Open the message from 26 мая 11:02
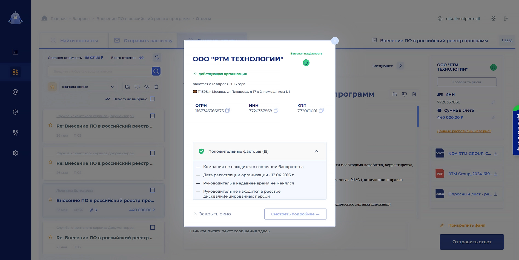This screenshot has height=260, width=519. pyautogui.click(x=104, y=163)
